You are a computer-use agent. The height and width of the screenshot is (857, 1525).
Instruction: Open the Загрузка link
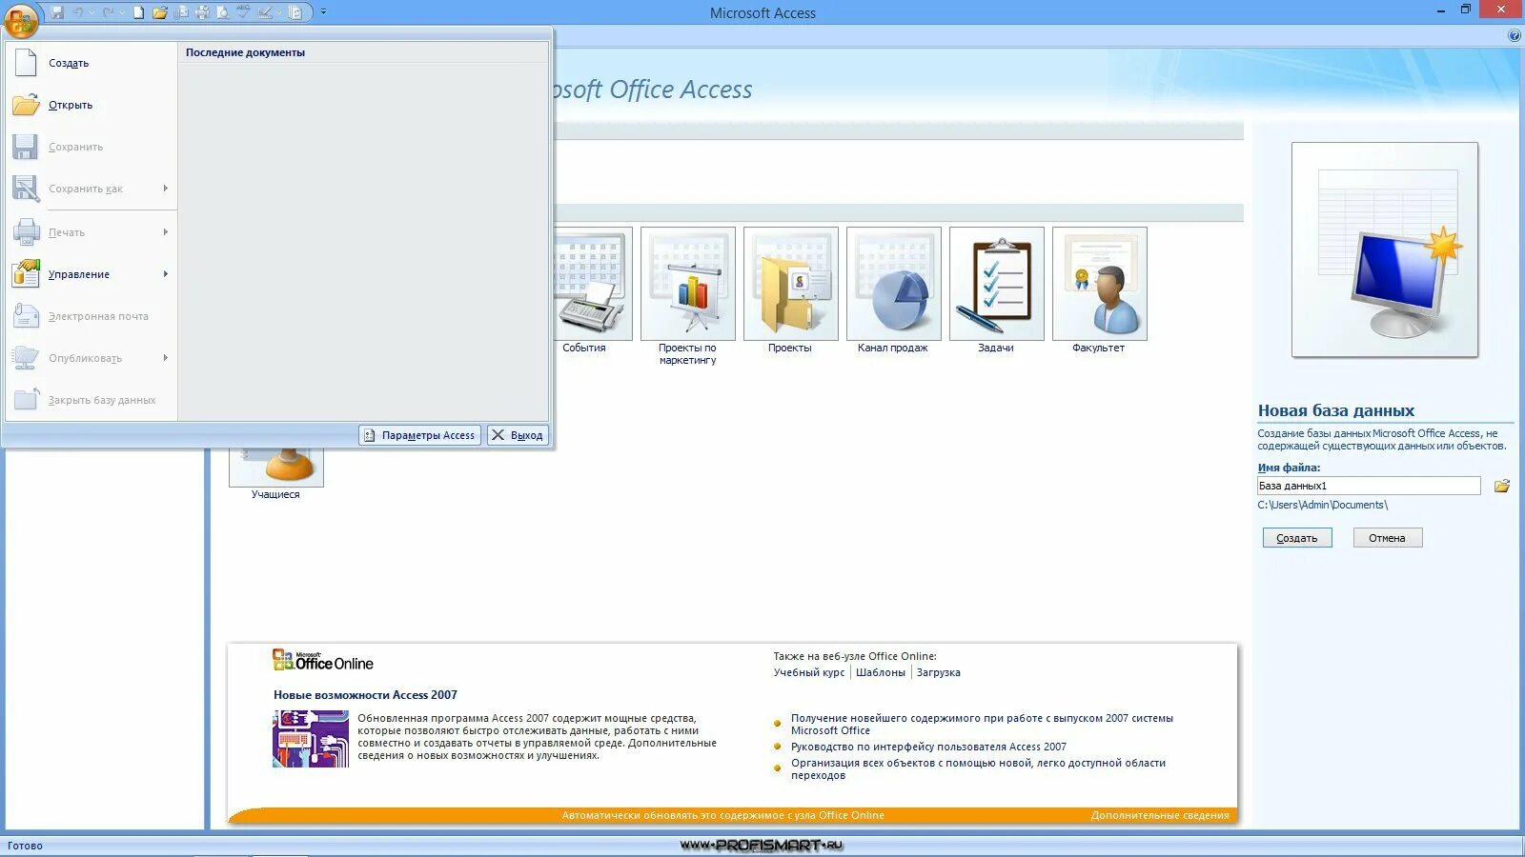tap(939, 672)
